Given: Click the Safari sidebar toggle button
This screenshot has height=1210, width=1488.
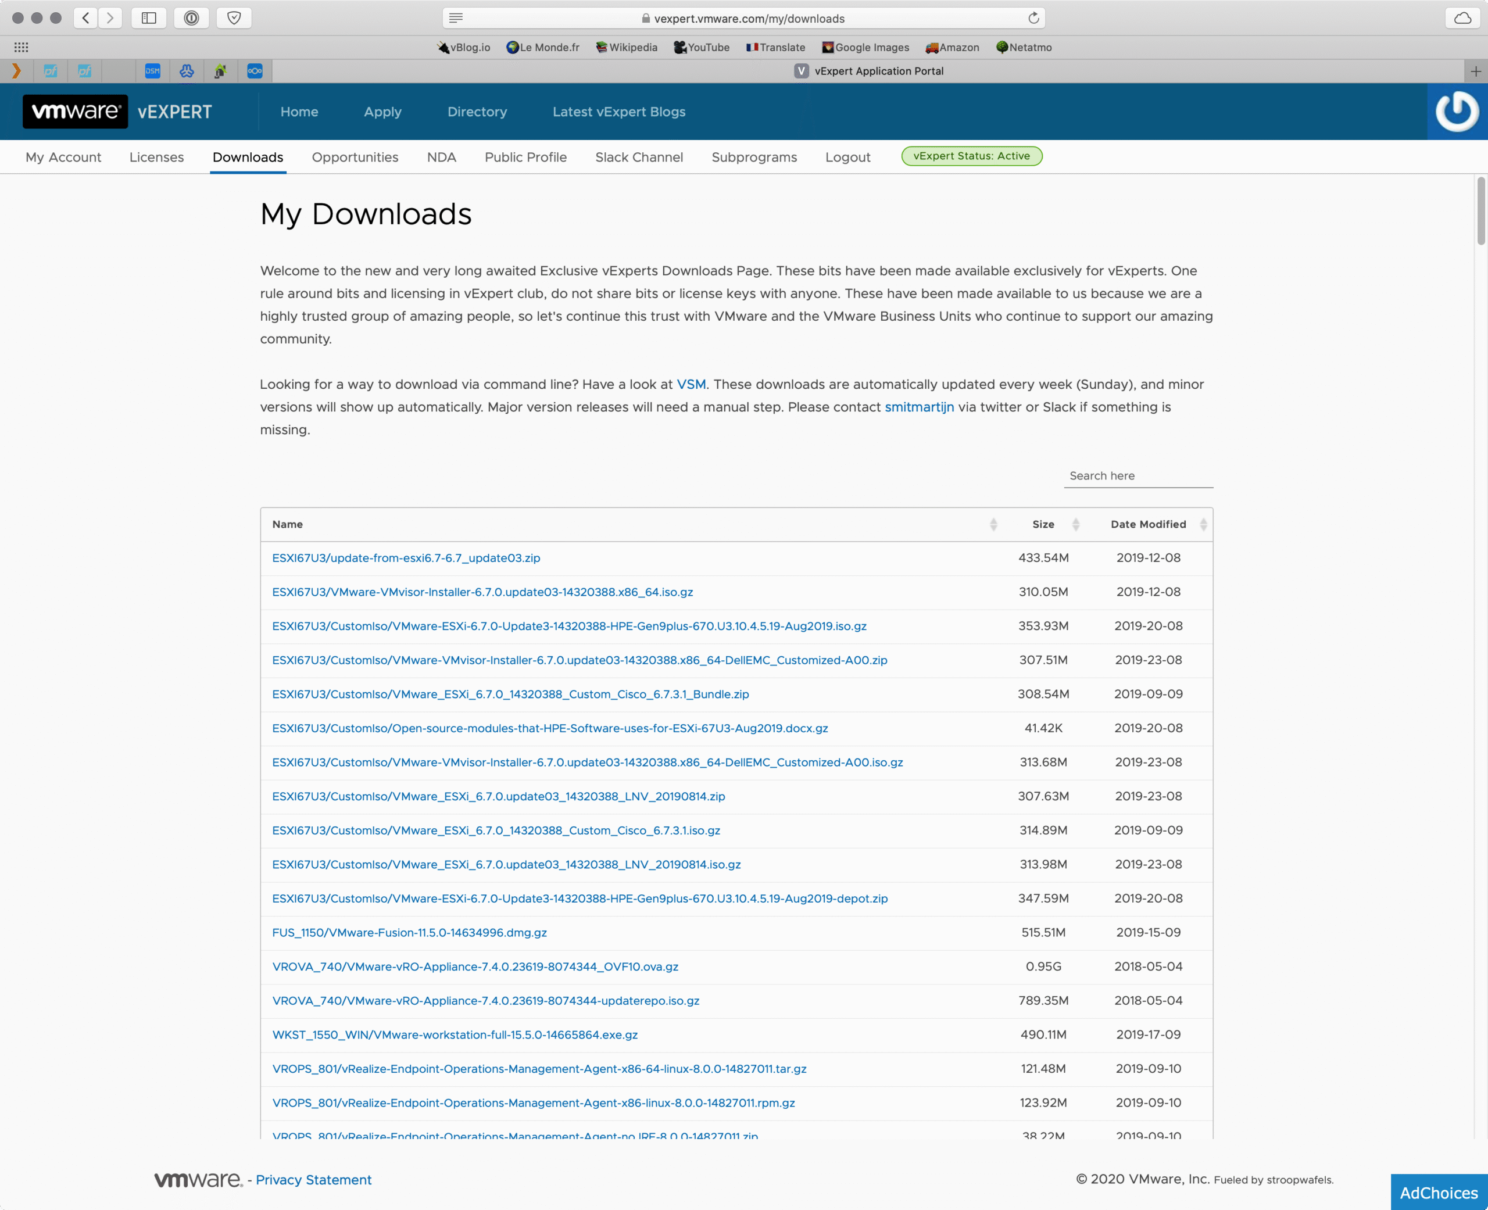Looking at the screenshot, I should [x=148, y=18].
